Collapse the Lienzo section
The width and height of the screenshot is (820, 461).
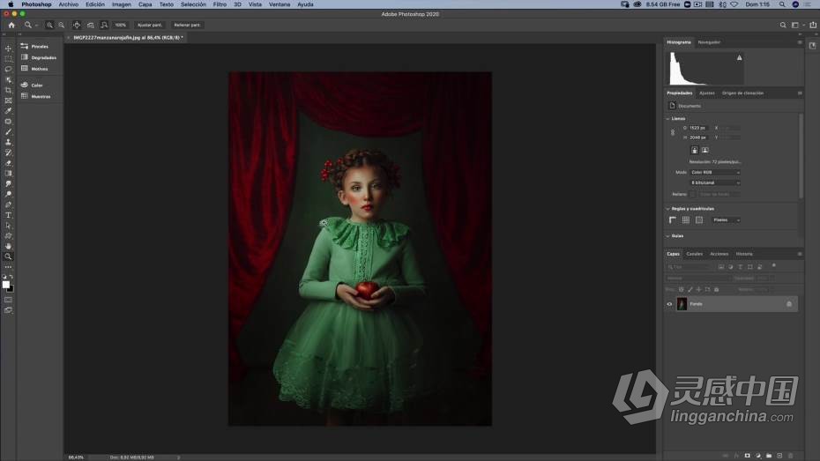667,119
